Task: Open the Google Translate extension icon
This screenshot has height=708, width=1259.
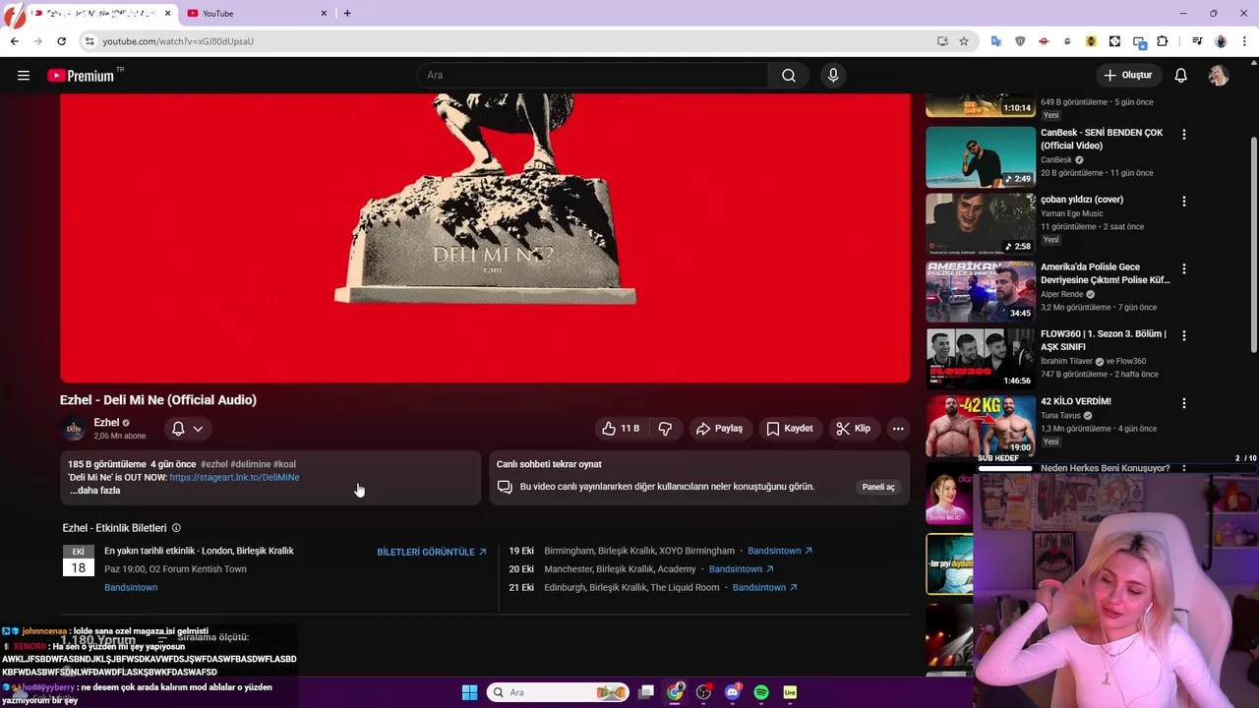Action: click(996, 41)
